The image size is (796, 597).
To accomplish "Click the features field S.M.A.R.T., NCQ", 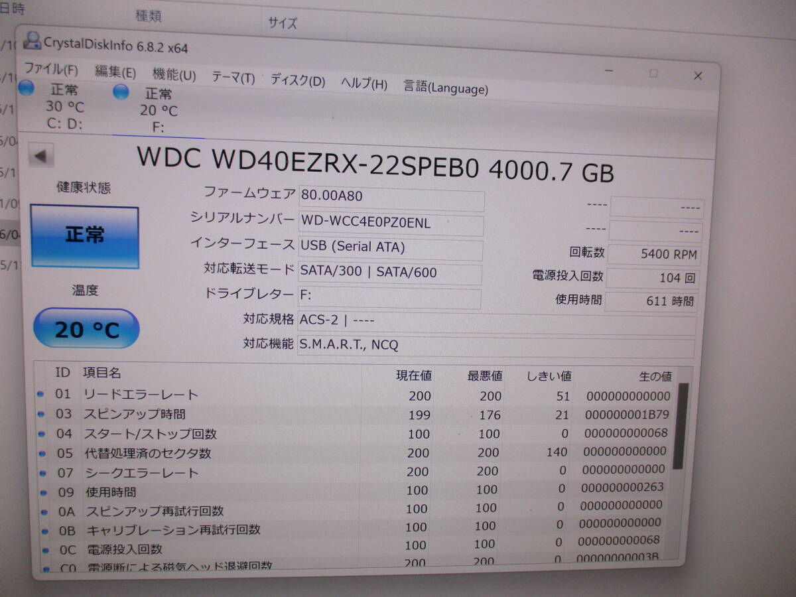I will [x=496, y=347].
